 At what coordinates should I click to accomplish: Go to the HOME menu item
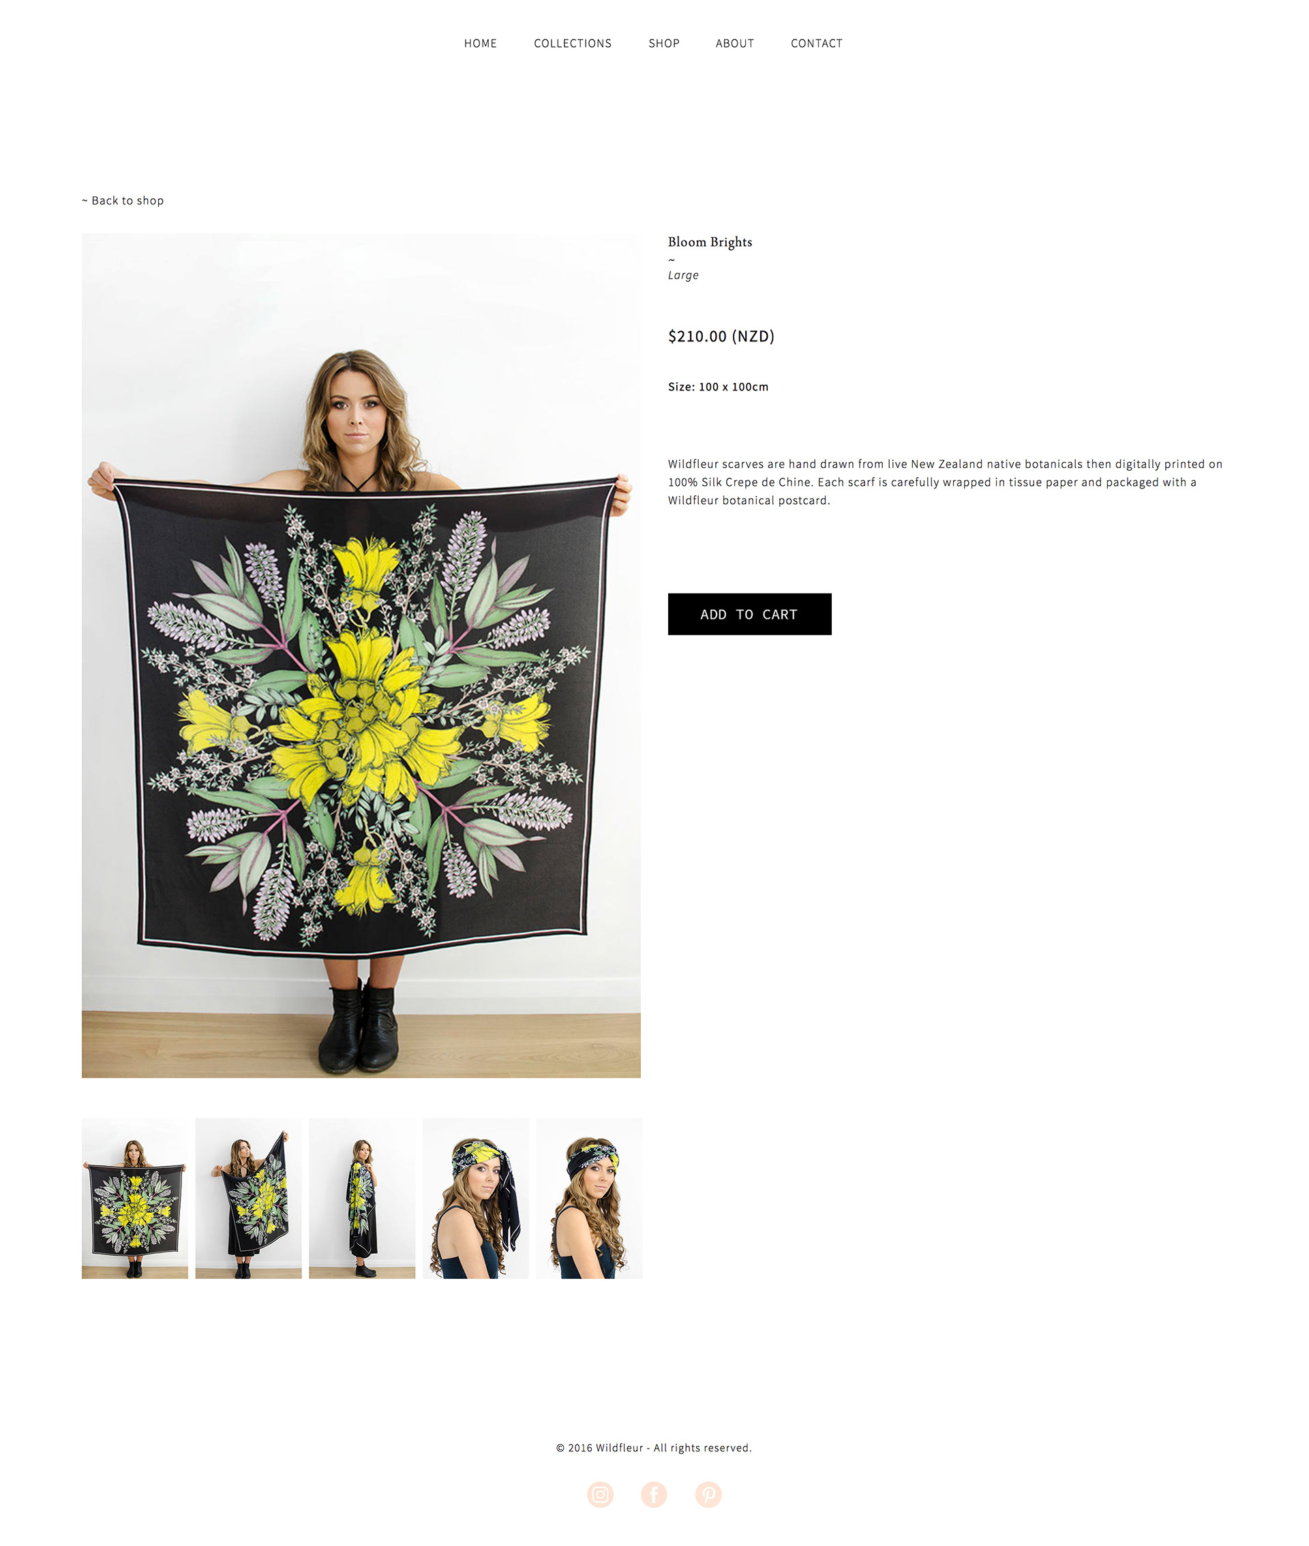pyautogui.click(x=480, y=44)
